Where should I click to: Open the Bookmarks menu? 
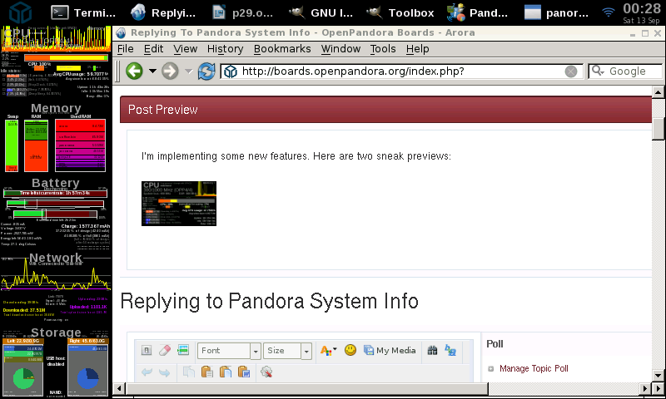pos(282,49)
